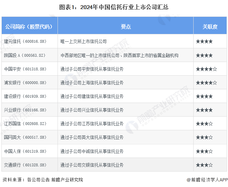Screen dimensions: 228x187
Task: Click the star rating in 中国人保 row
Action: click(204, 151)
